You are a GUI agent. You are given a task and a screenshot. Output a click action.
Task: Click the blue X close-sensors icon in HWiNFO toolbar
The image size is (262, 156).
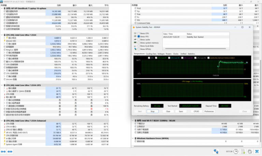[257, 151]
